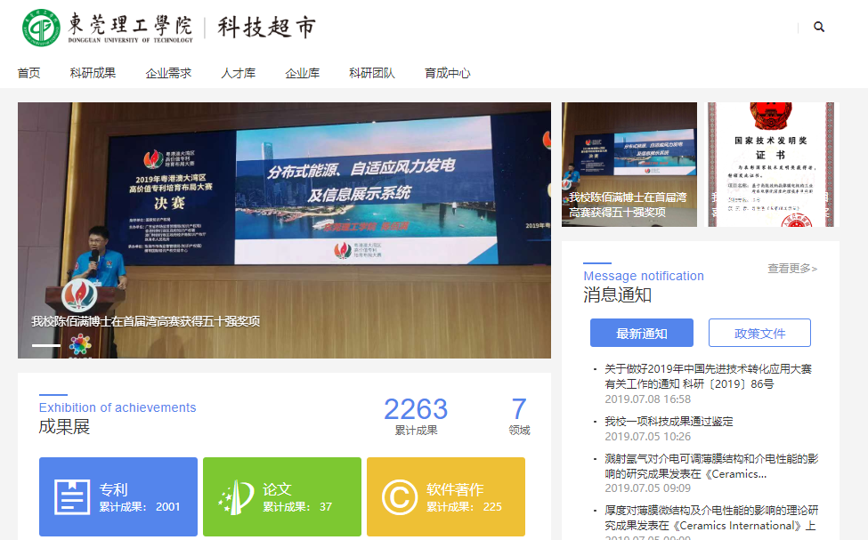Open the 科研成果 menu item

(93, 73)
